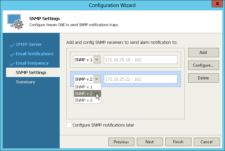Click the Add receiver button
Screen dimensions: 225x151
point(203,53)
